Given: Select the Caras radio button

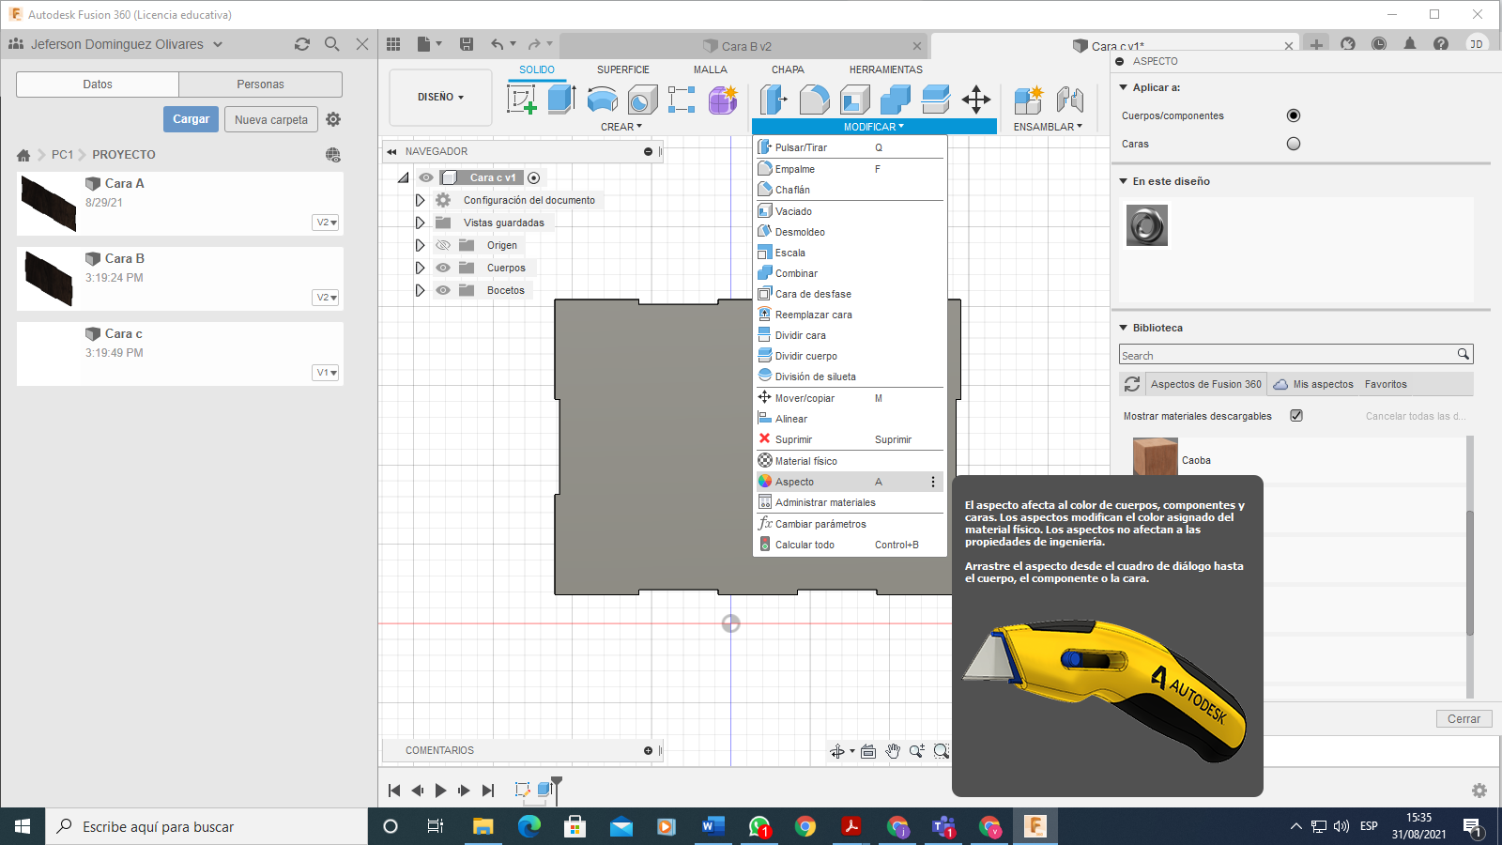Looking at the screenshot, I should [x=1294, y=144].
